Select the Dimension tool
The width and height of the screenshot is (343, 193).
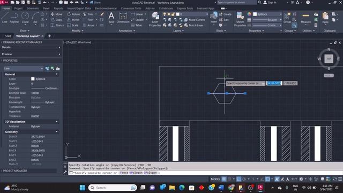click(123, 18)
